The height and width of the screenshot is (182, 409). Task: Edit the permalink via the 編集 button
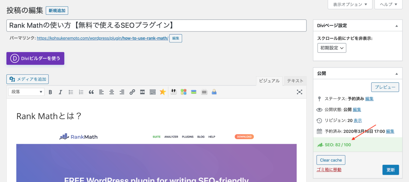(175, 38)
